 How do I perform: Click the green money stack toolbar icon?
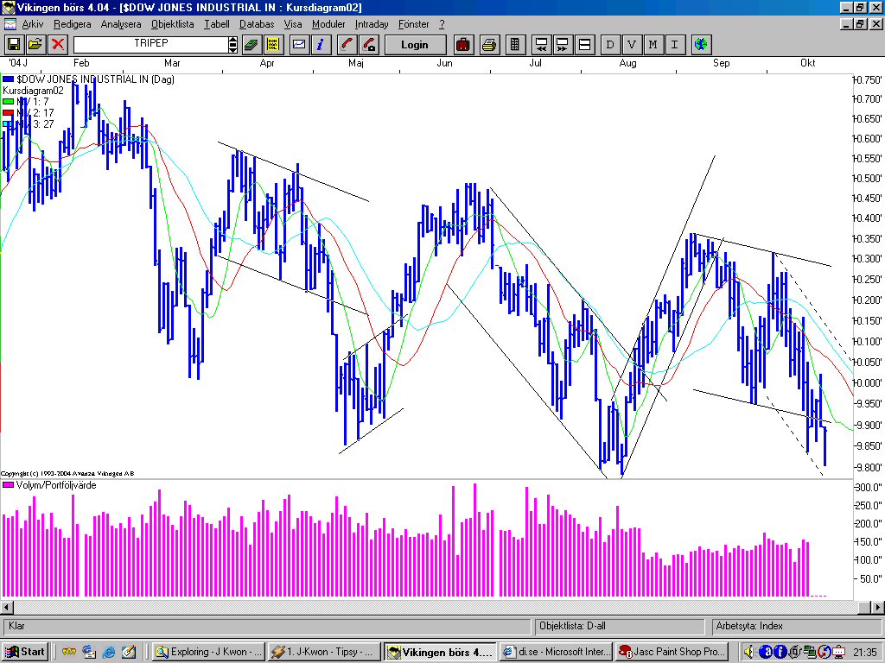click(x=251, y=45)
